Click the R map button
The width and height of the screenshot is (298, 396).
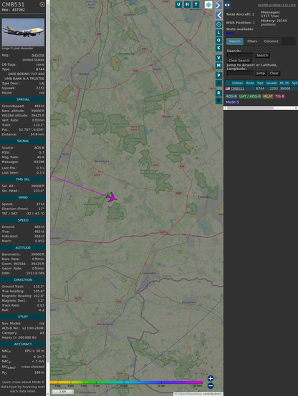pyautogui.click(x=218, y=93)
